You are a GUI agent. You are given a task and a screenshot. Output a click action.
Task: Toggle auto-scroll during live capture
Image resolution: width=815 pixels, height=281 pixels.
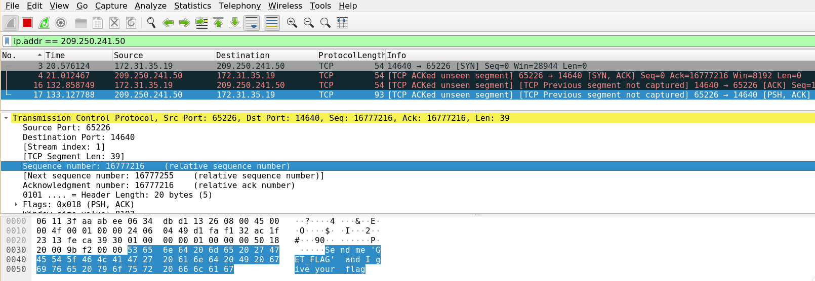pos(252,23)
